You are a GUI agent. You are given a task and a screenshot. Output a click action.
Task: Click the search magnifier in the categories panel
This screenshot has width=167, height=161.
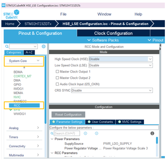click(x=7, y=46)
